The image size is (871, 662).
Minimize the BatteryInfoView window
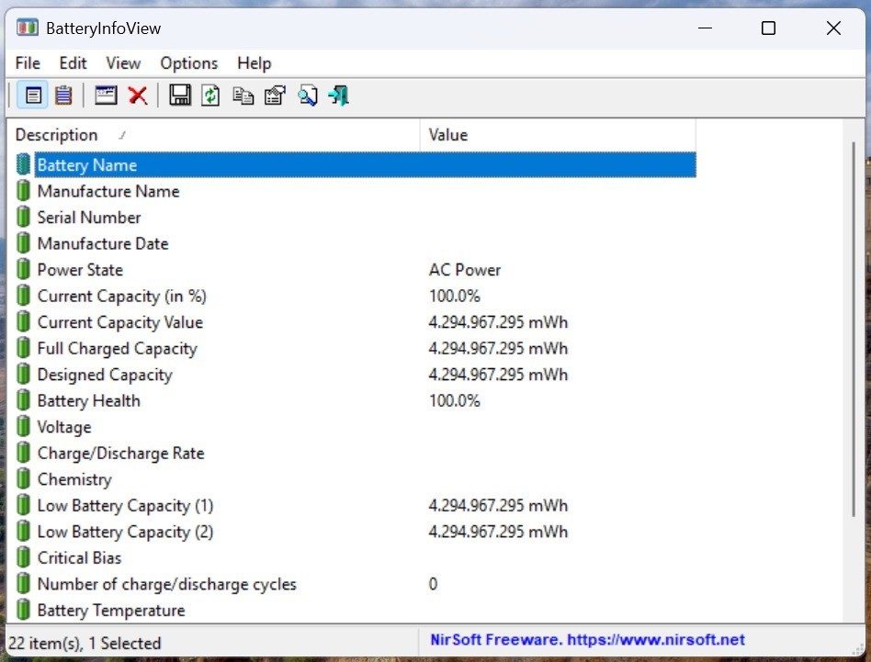pyautogui.click(x=705, y=28)
